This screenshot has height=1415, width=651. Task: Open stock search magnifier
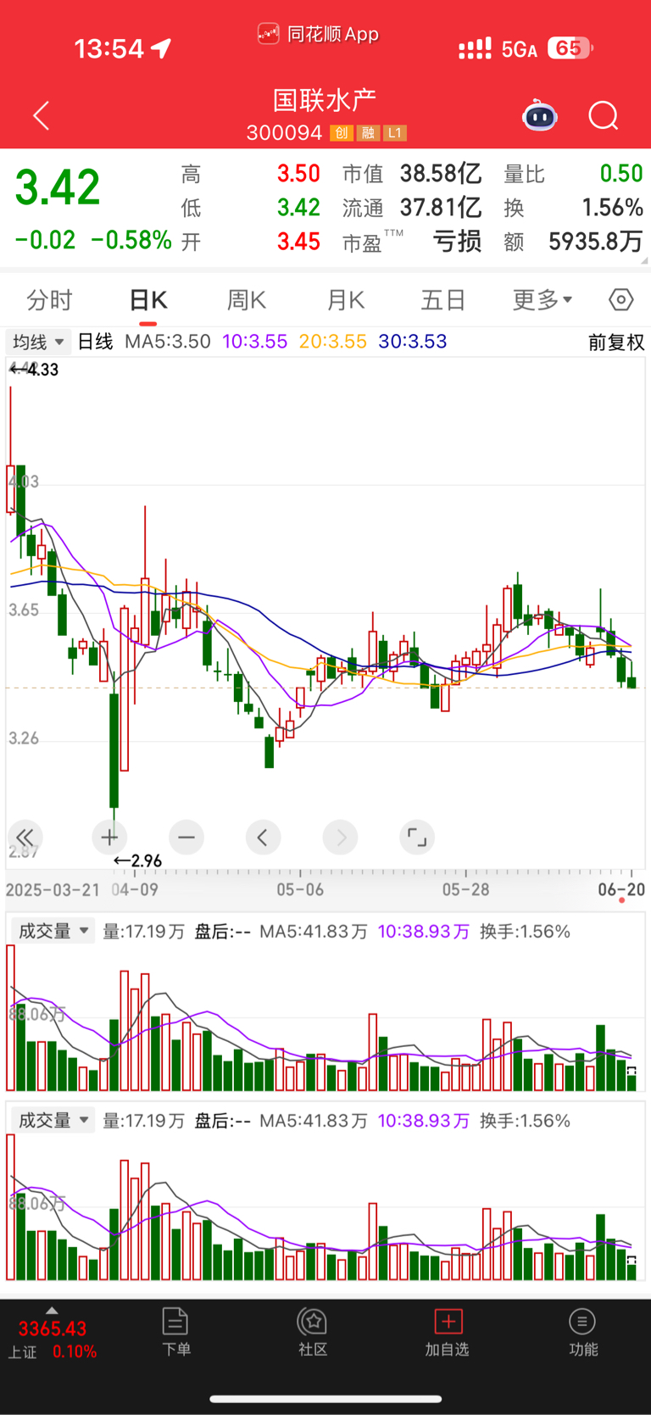pos(604,115)
